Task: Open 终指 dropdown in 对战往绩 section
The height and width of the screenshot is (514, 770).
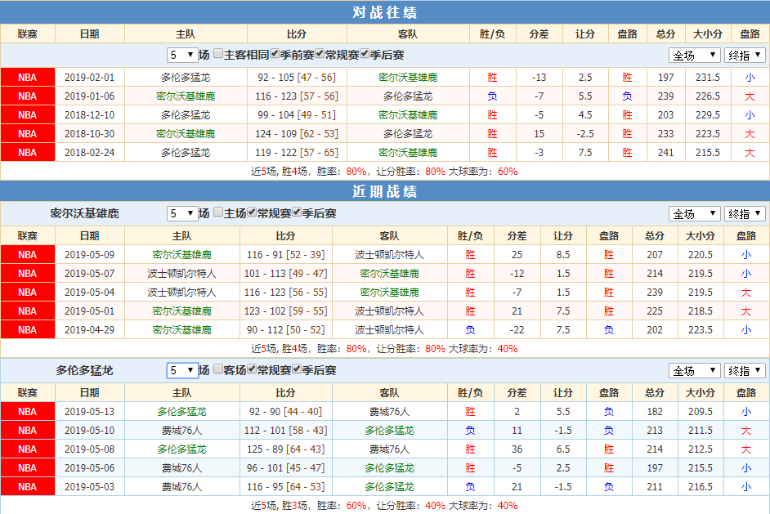Action: pyautogui.click(x=745, y=55)
